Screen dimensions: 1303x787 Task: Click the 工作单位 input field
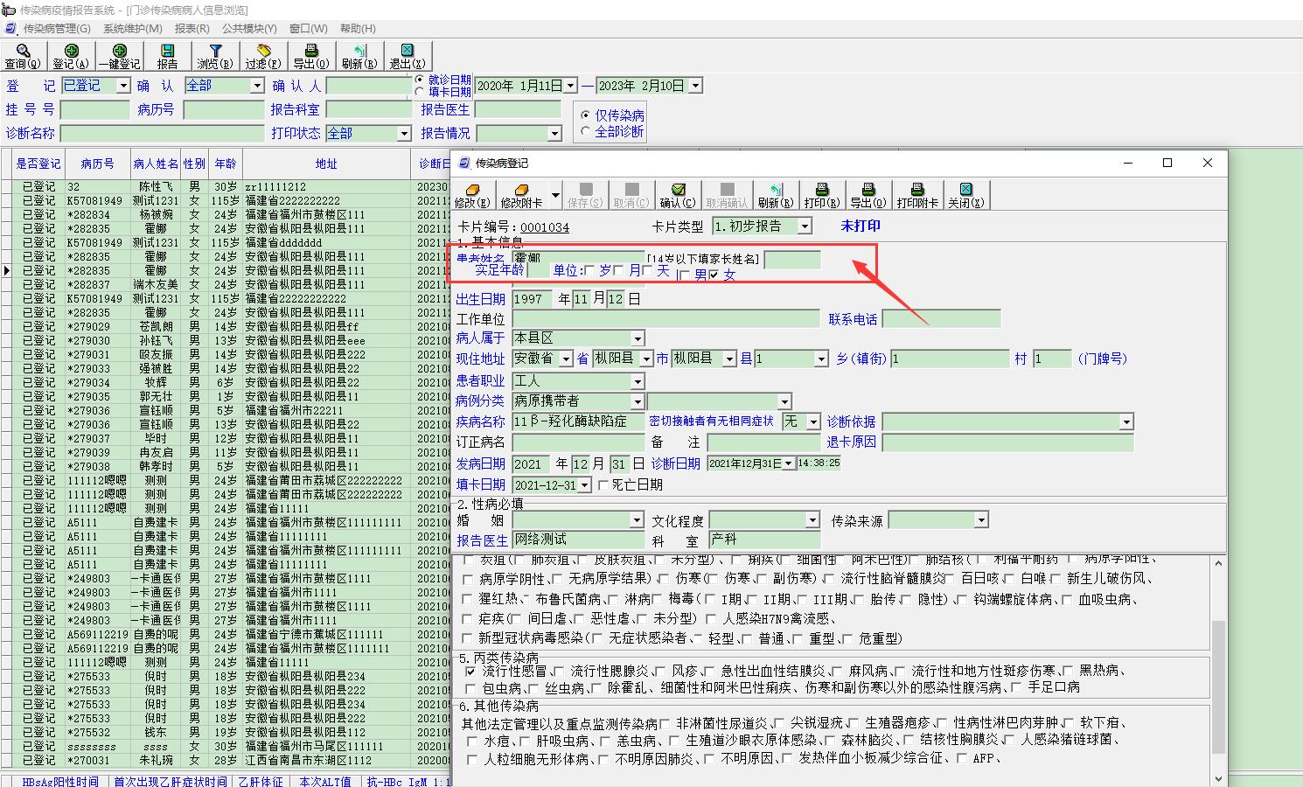(x=665, y=319)
